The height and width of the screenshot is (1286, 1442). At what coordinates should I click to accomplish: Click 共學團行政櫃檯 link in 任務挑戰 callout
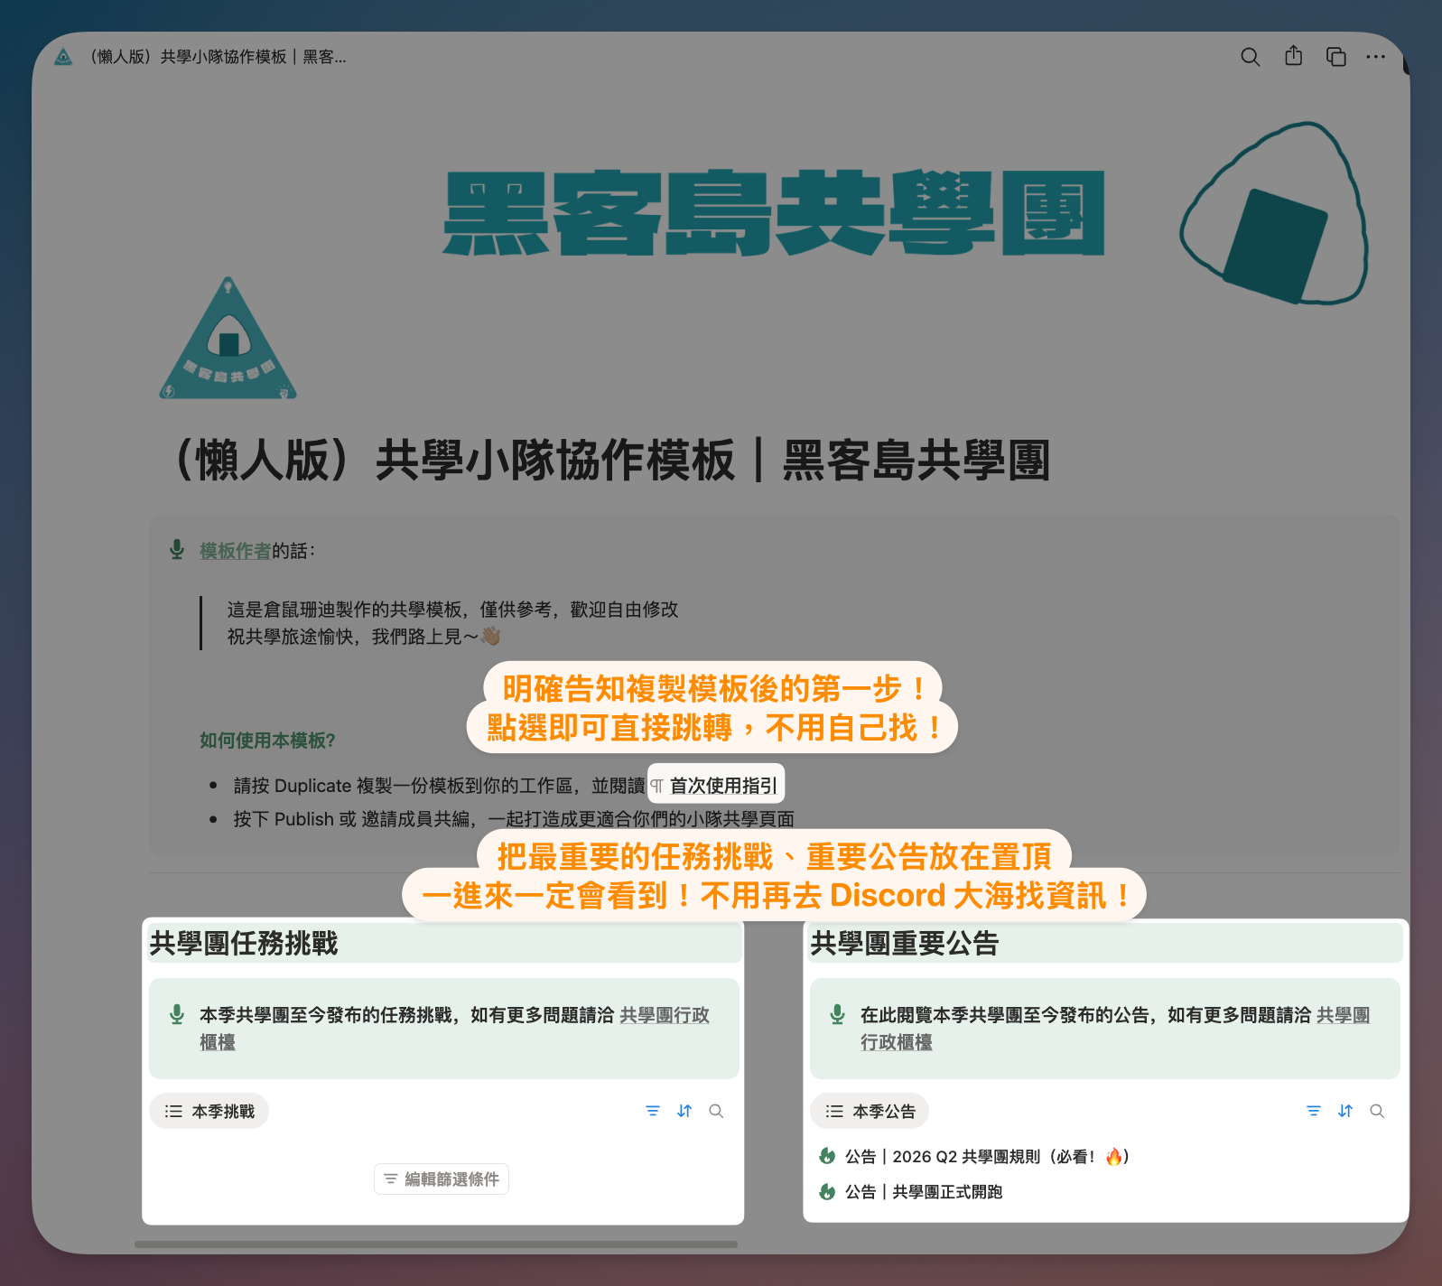[x=664, y=1015]
